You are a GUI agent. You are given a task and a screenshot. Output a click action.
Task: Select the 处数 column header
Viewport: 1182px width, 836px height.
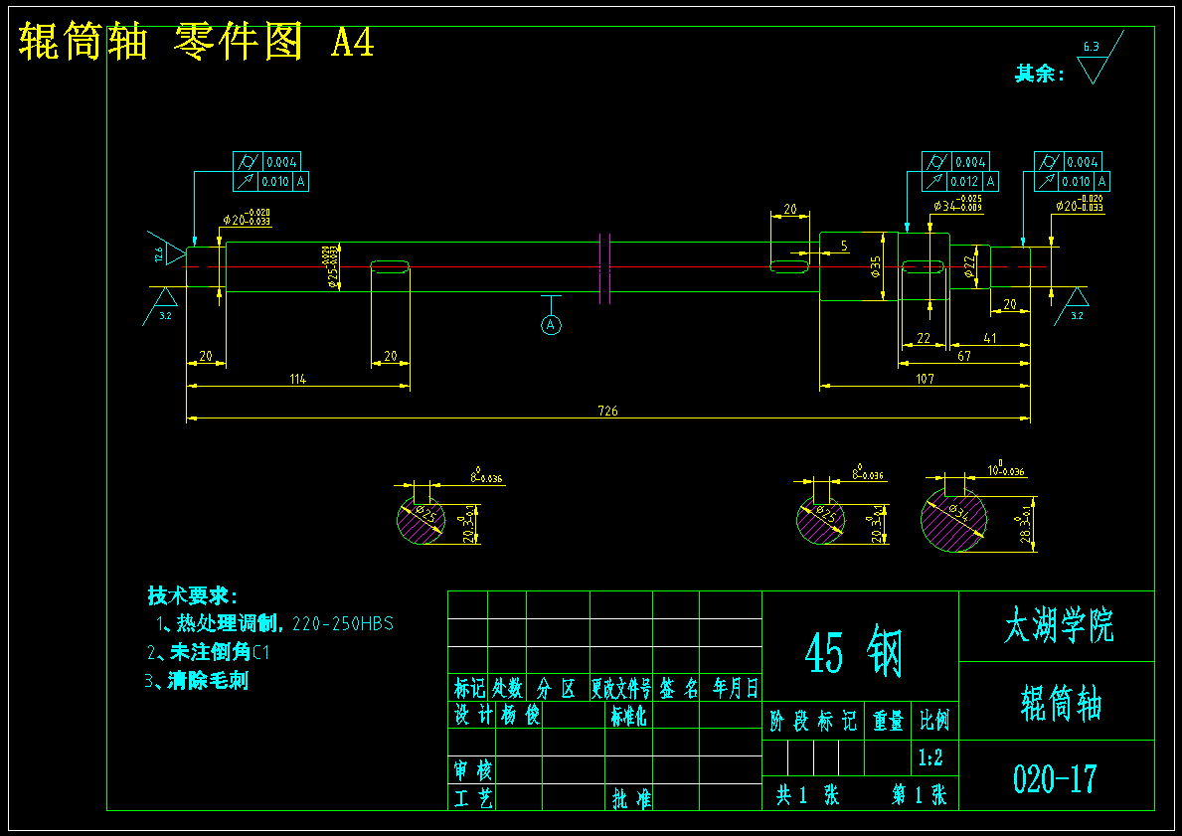[x=507, y=688]
